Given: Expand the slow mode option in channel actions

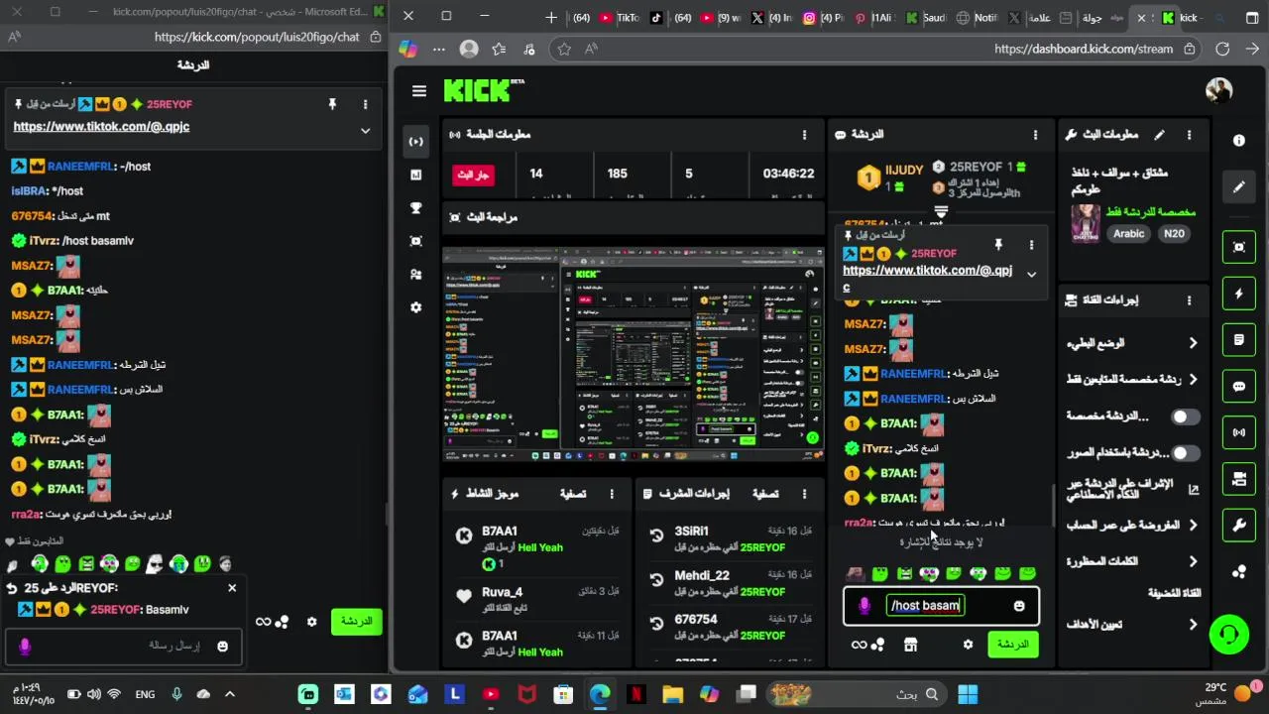Looking at the screenshot, I should click(1193, 343).
